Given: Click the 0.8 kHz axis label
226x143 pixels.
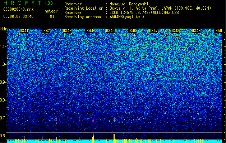Looking at the screenshot, I should click(3, 100).
